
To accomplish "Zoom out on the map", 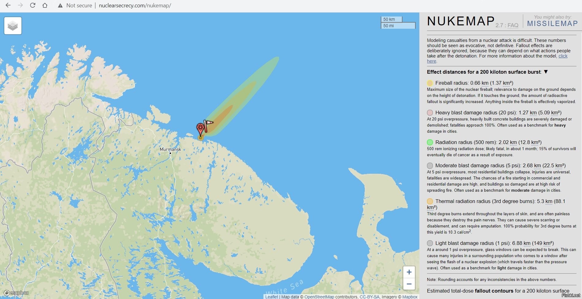I will point(409,284).
